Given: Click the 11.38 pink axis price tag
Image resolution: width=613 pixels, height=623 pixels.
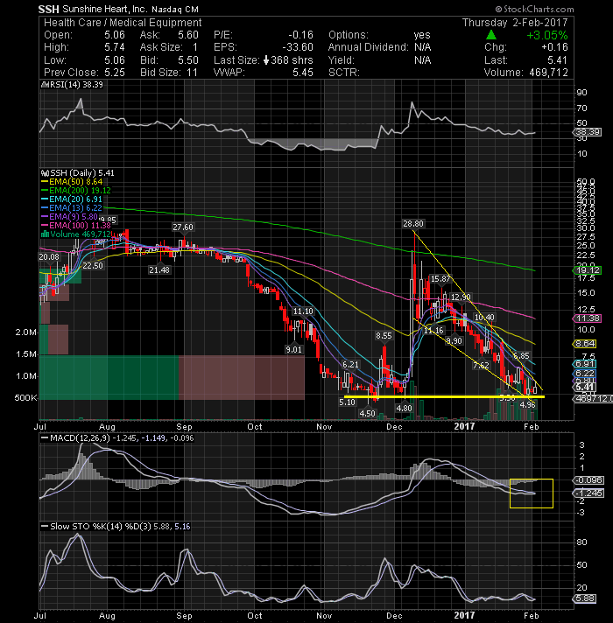Looking at the screenshot, I should point(588,318).
